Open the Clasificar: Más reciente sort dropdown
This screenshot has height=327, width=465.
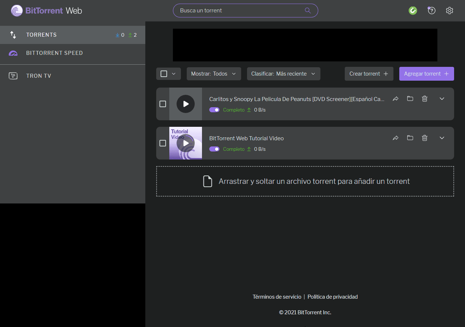[283, 74]
